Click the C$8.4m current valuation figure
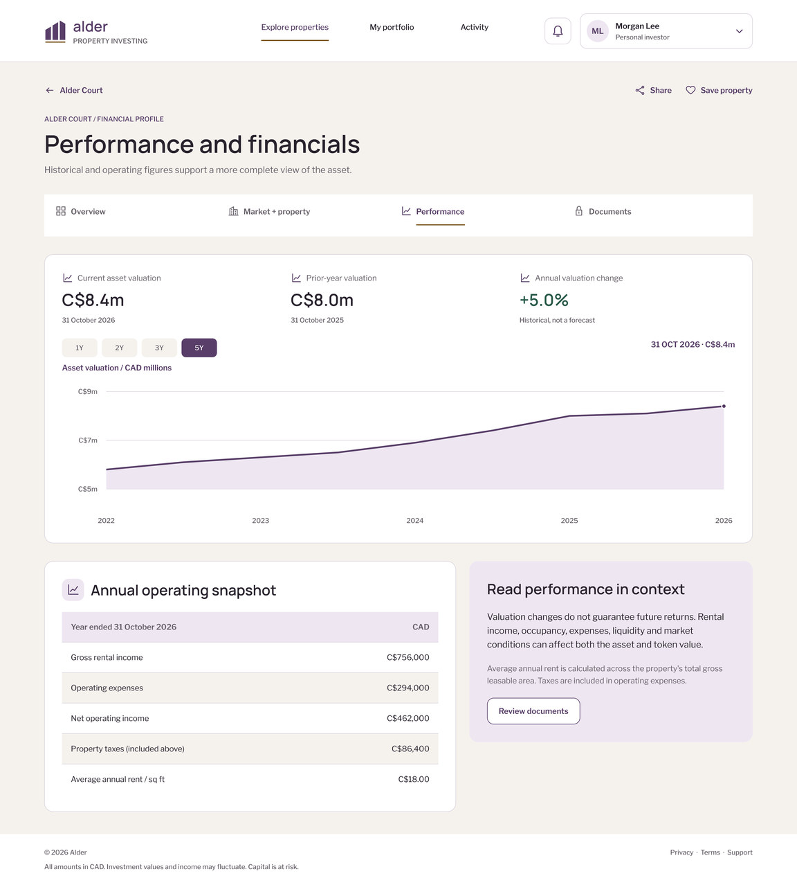The width and height of the screenshot is (797, 885). (x=93, y=300)
